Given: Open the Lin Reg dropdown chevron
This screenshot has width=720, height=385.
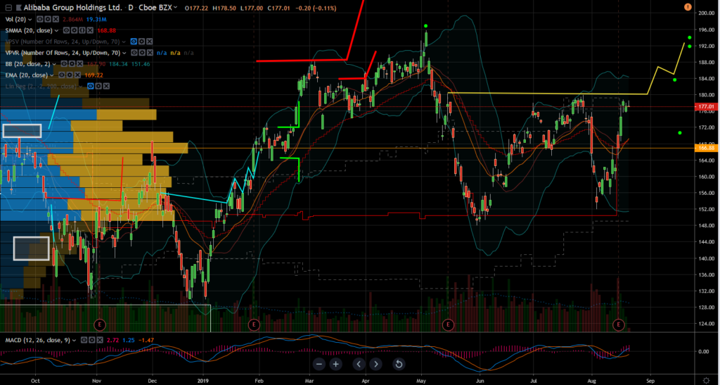Looking at the screenshot, I should 80,86.
